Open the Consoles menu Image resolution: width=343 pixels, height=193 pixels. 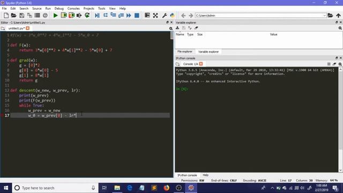coord(73,9)
